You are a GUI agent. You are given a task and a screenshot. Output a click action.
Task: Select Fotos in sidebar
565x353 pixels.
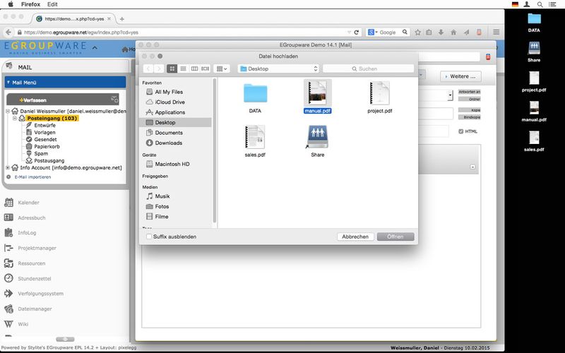click(x=162, y=206)
